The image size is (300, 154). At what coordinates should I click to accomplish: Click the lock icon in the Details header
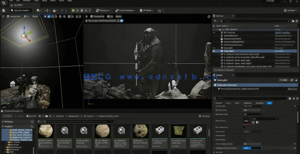pos(296,80)
